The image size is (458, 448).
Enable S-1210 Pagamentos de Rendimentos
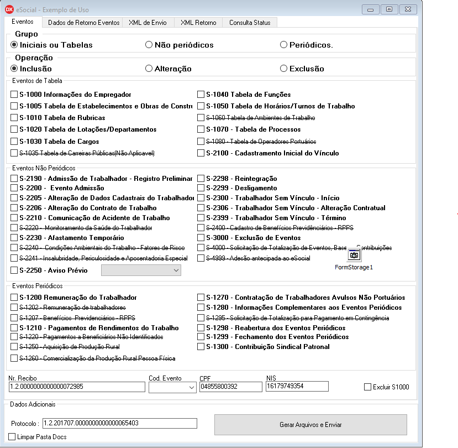(x=14, y=327)
